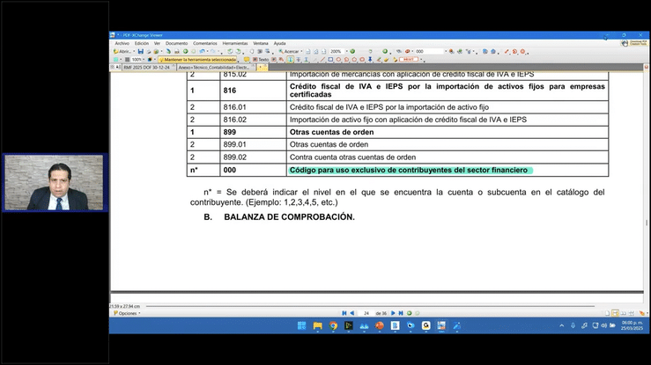Go to first page button
The height and width of the screenshot is (365, 651).
coord(344,313)
